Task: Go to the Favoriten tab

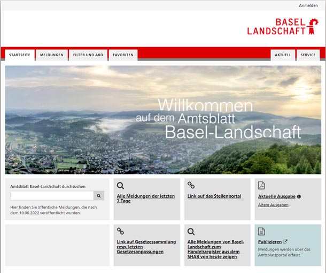Action: [123, 55]
